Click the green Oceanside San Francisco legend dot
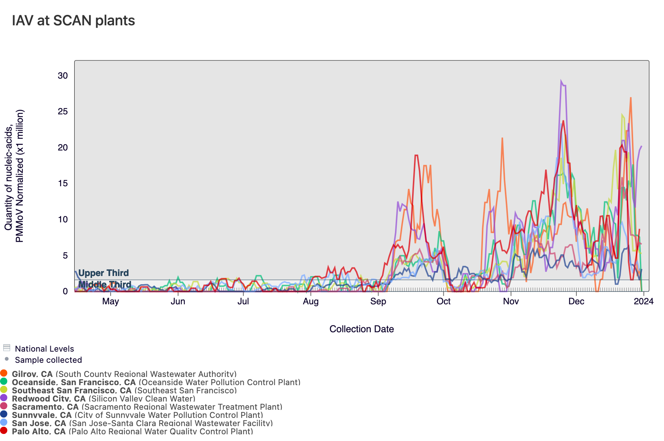This screenshot has height=441, width=664. (x=4, y=381)
